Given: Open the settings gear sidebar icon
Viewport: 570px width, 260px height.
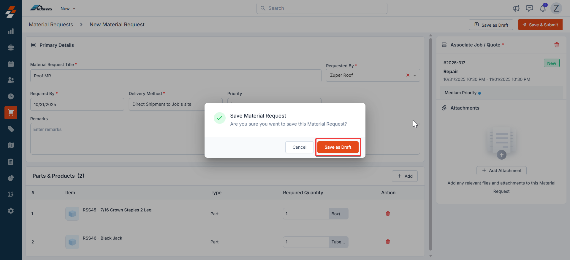Looking at the screenshot, I should coord(11,211).
